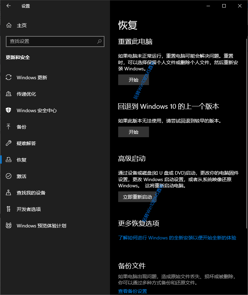Click the 恢复 sidebar icon

click(9, 160)
